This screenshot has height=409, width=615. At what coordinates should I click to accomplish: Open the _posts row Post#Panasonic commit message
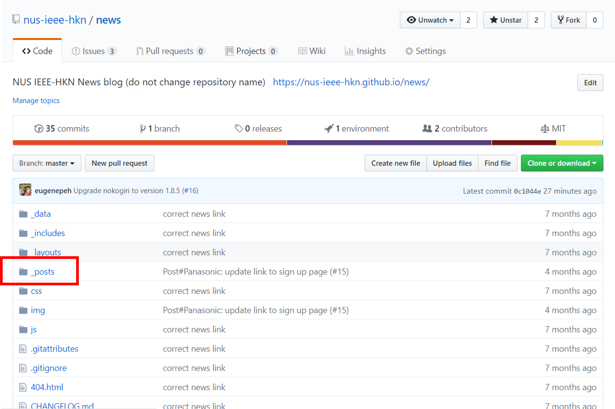(x=256, y=271)
